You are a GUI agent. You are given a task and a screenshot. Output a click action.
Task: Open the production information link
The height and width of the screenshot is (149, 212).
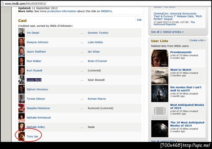click(62, 11)
